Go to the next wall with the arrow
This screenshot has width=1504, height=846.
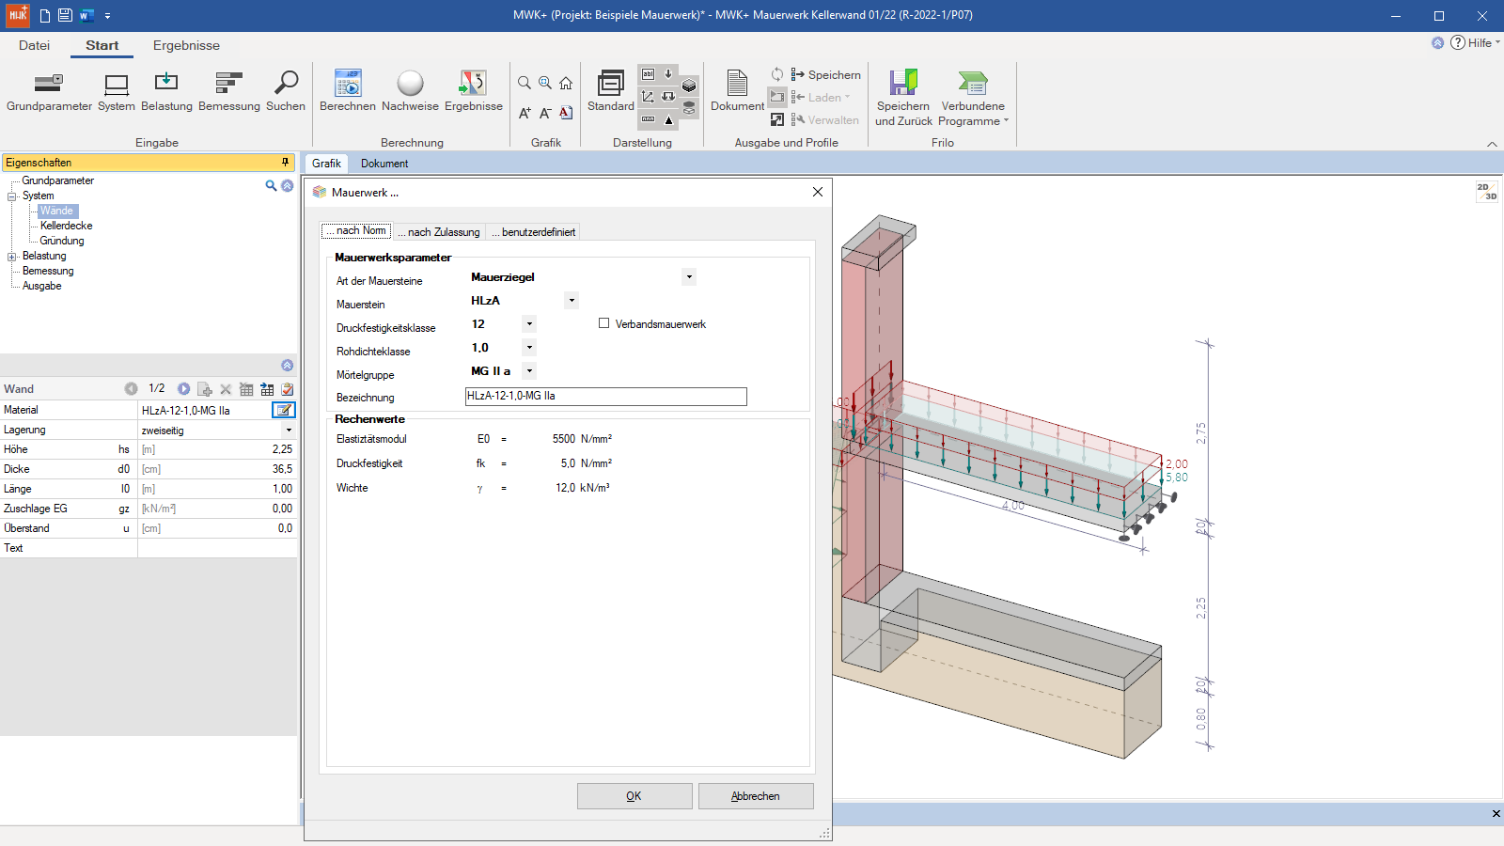pyautogui.click(x=184, y=388)
